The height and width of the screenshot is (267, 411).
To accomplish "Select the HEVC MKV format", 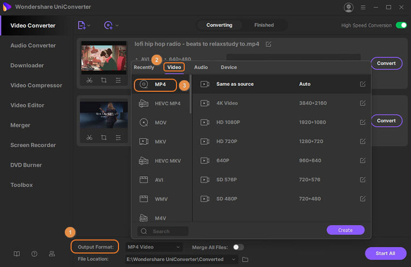I will 161,161.
